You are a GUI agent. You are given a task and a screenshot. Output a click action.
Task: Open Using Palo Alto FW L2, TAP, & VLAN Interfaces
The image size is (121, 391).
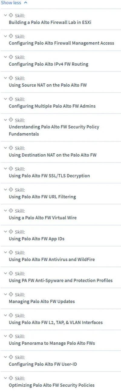(56, 322)
